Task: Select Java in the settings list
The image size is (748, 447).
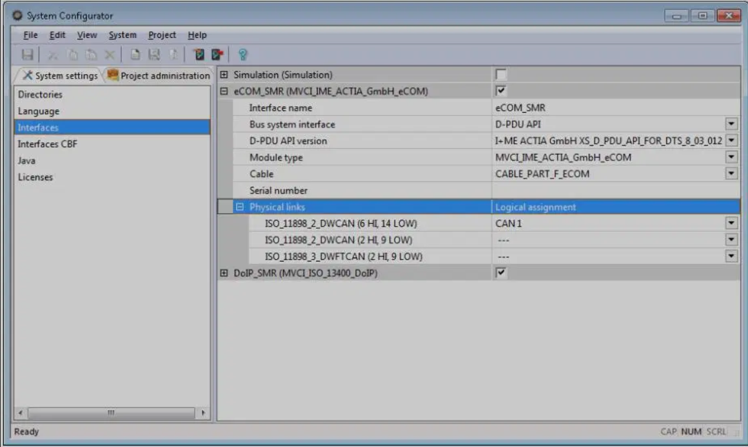Action: (x=112, y=160)
